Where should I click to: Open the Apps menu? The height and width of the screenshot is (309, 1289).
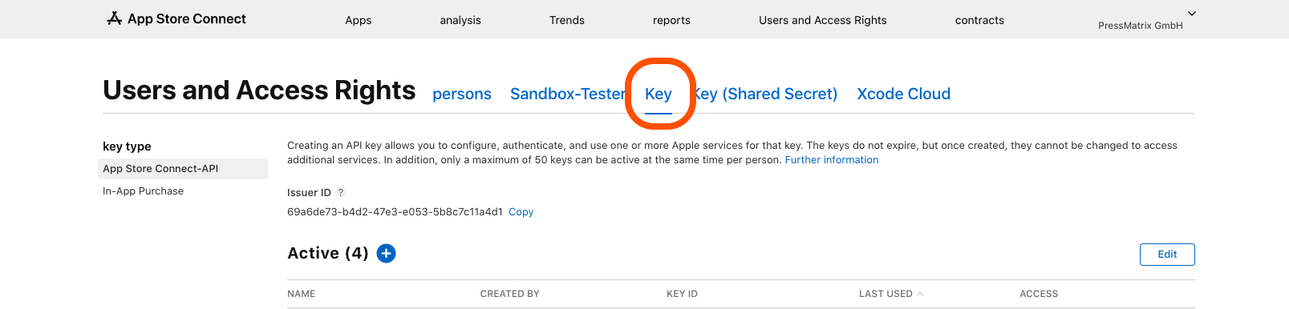(359, 20)
